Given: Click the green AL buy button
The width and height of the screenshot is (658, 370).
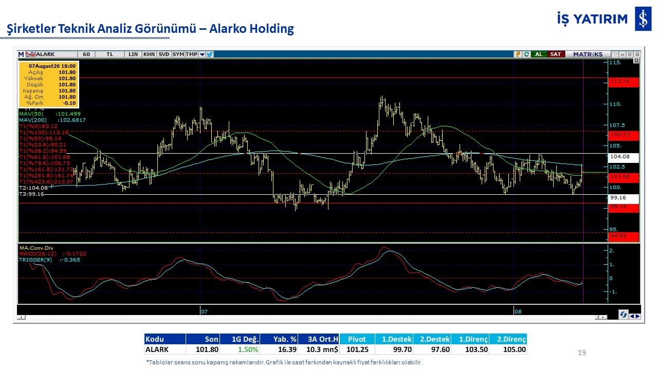Looking at the screenshot, I should pos(539,54).
